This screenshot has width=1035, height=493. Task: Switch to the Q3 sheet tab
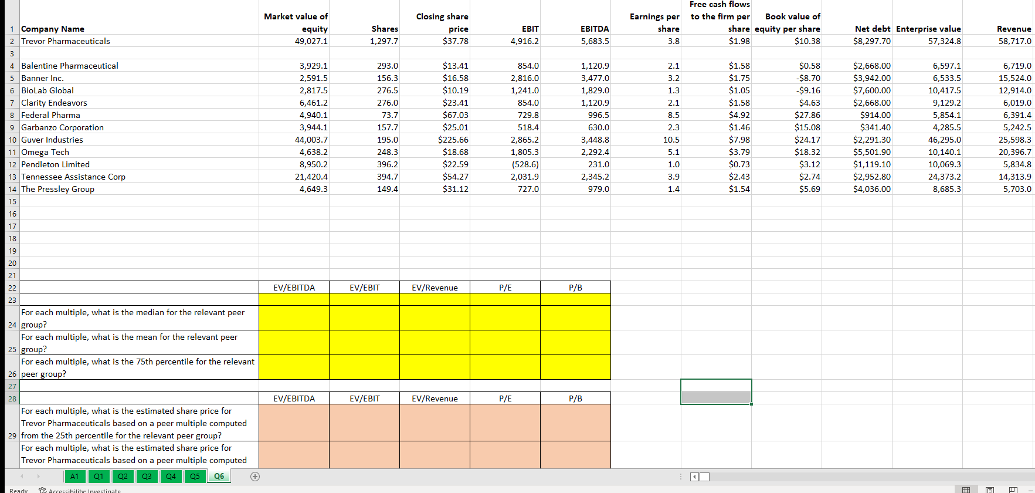(147, 476)
